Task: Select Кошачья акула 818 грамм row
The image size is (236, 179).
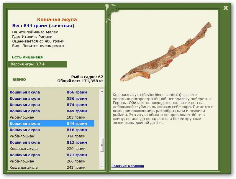Action: click(52, 130)
